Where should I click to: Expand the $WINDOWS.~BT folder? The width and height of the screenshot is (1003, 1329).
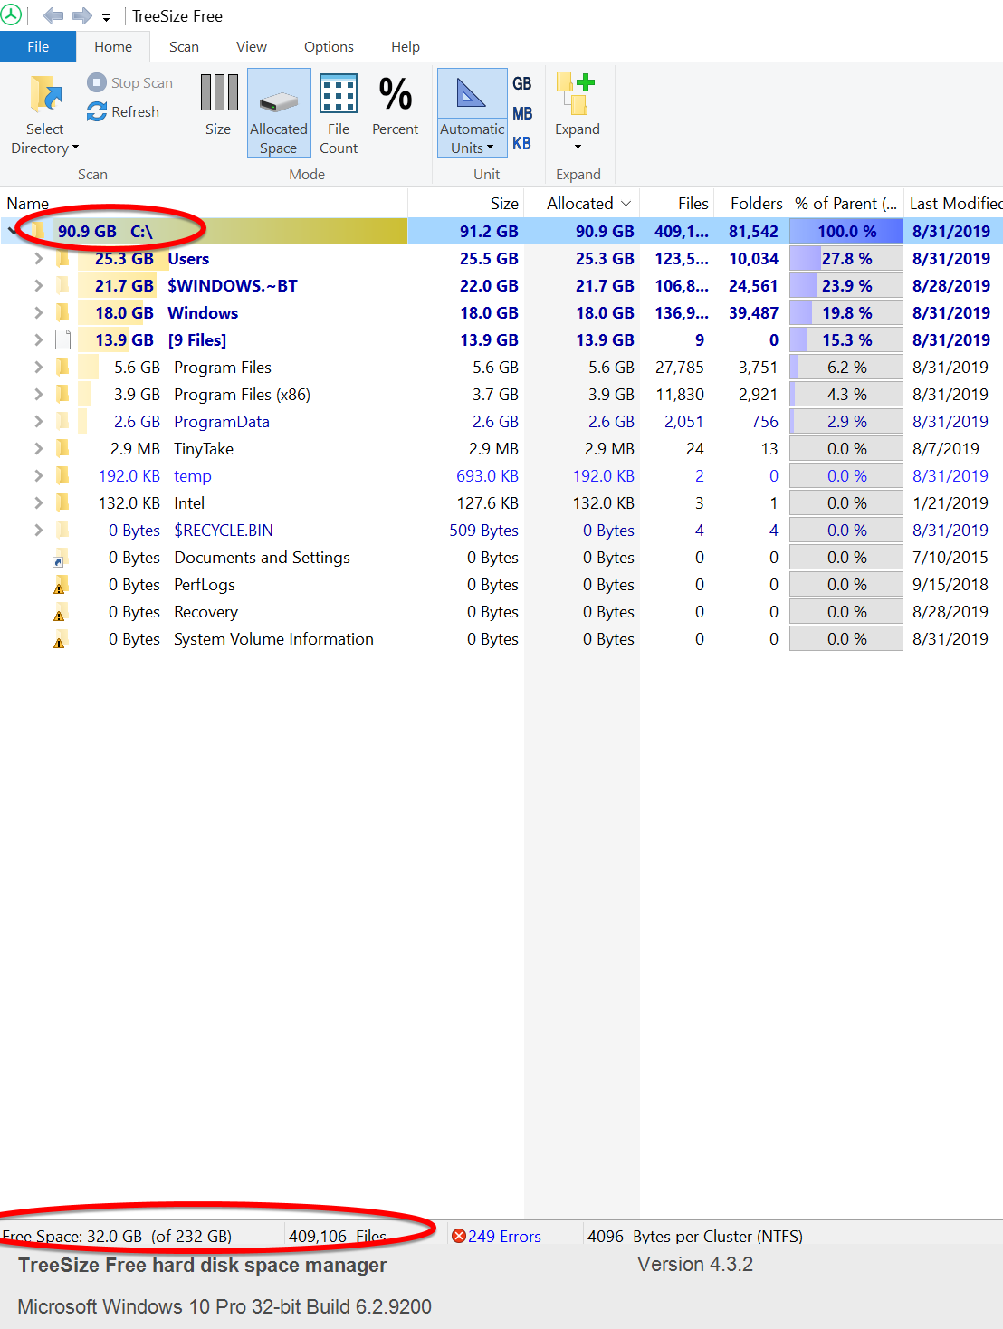38,286
